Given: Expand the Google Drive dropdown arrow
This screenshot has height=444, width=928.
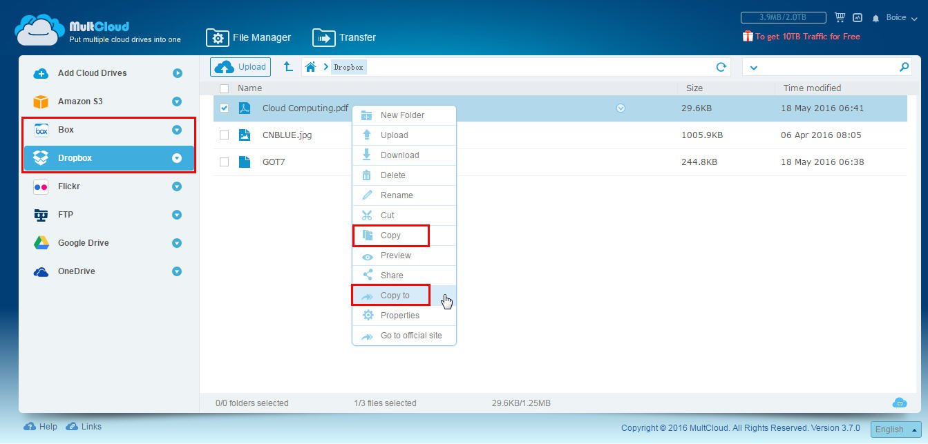Looking at the screenshot, I should click(x=177, y=243).
